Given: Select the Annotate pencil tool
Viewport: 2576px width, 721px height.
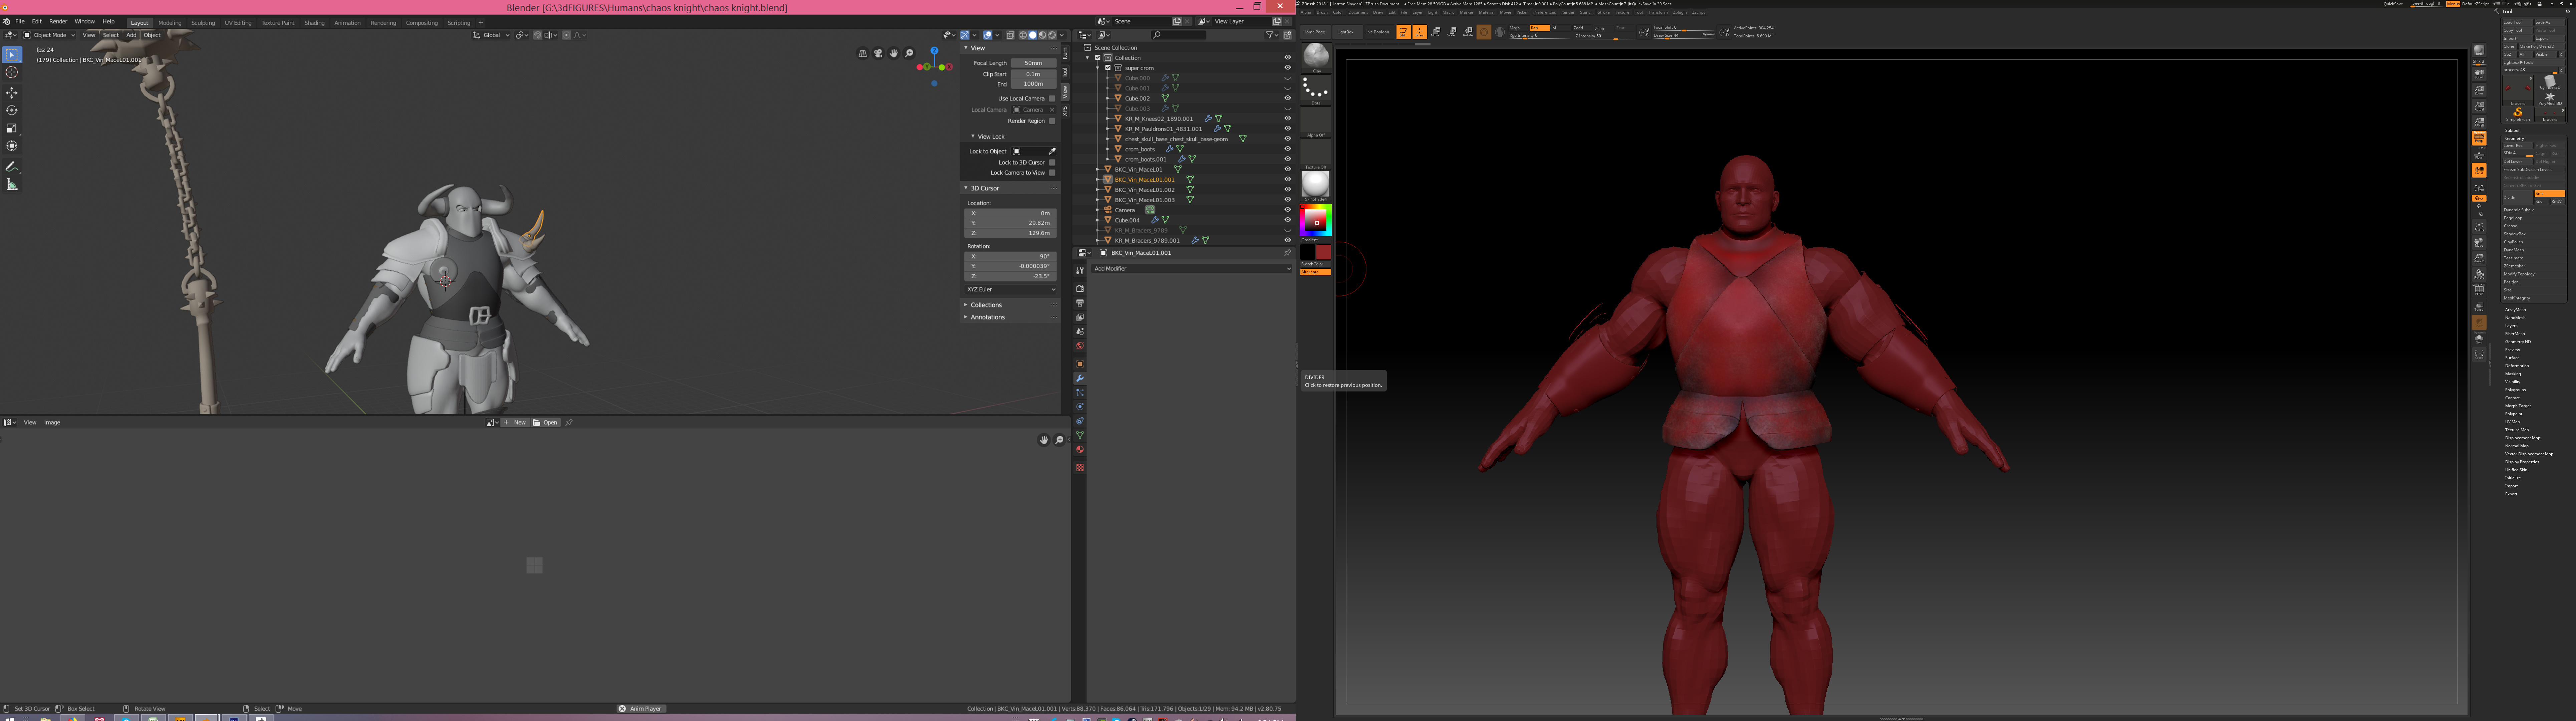Looking at the screenshot, I should [12, 166].
